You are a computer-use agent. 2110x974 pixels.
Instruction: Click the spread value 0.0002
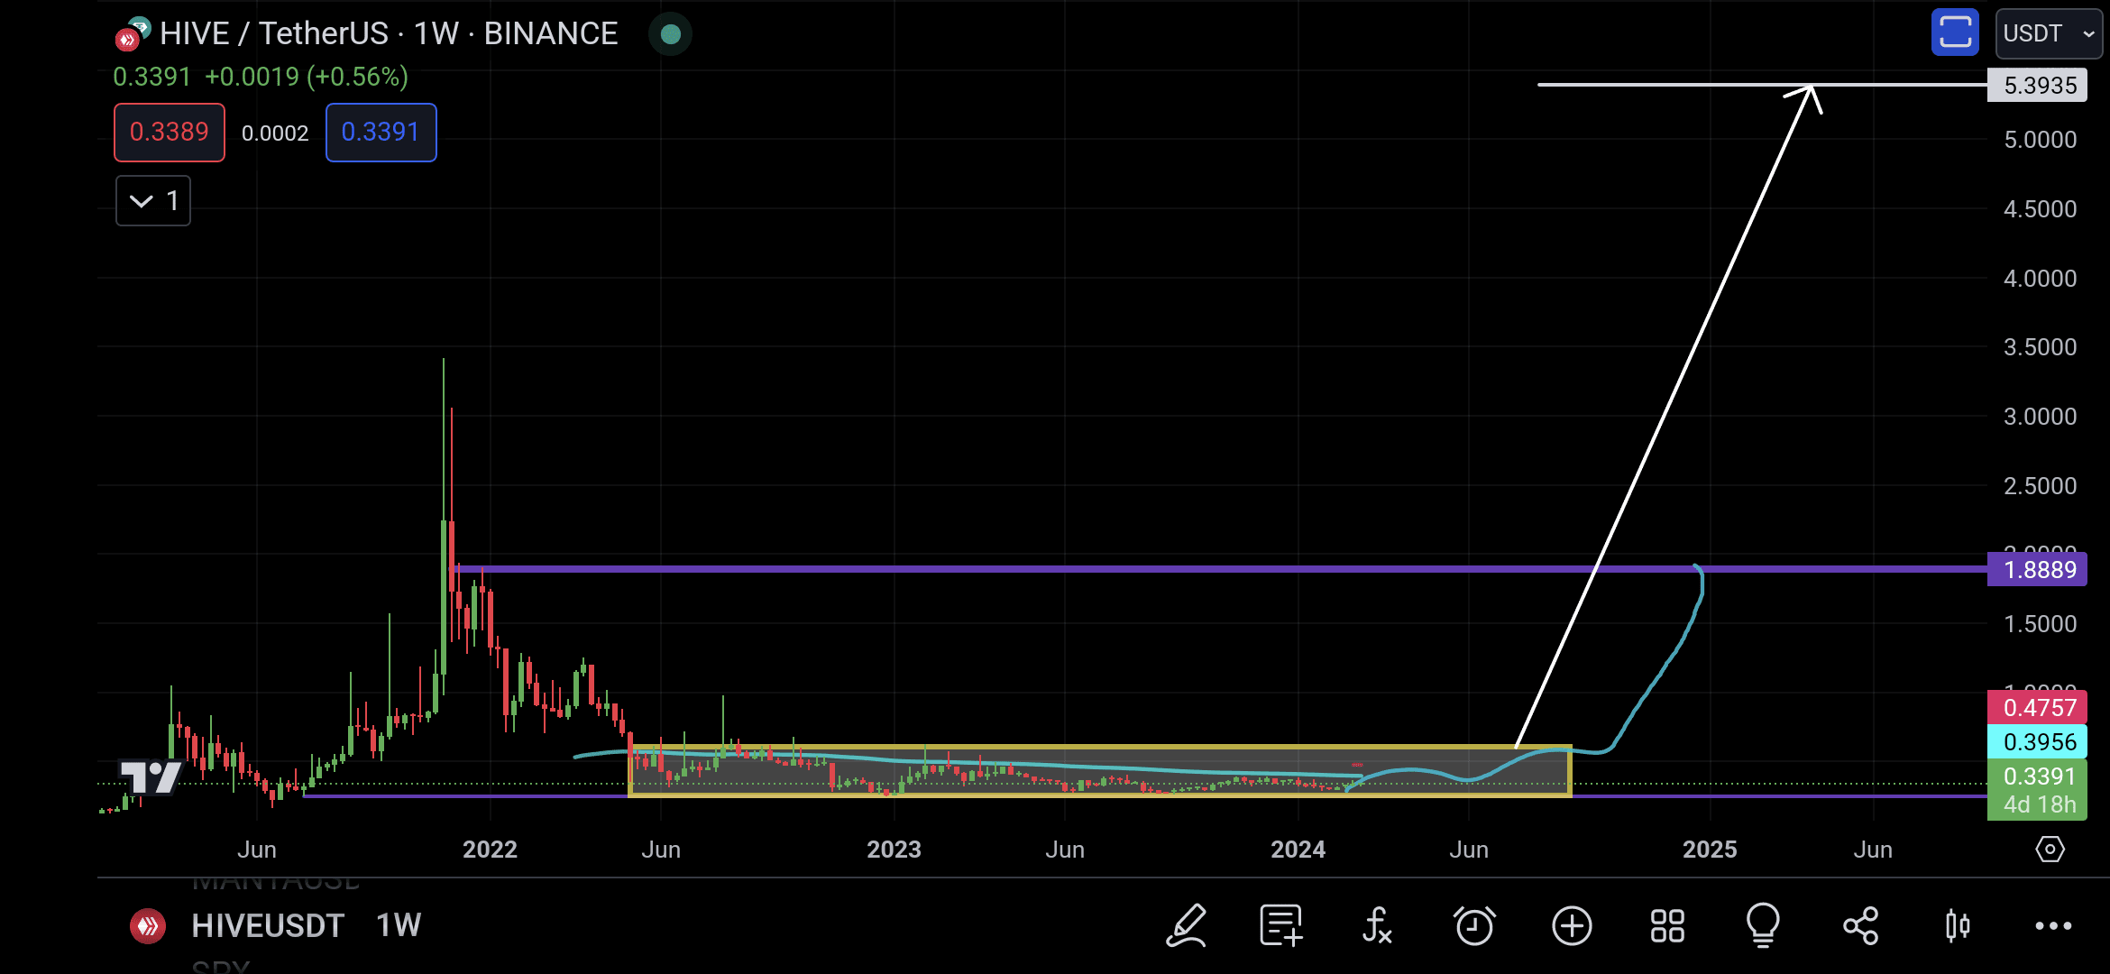275,133
